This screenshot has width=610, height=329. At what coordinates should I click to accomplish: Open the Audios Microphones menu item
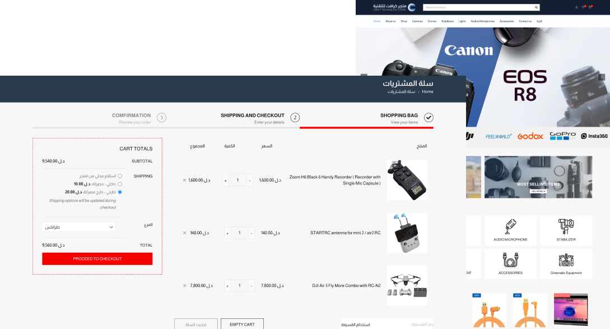482,21
